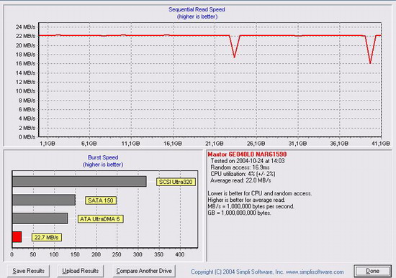Viewport: 396px width, 278px height.
Task: Click the second read-speed dip near 40GB
Action: (x=370, y=62)
